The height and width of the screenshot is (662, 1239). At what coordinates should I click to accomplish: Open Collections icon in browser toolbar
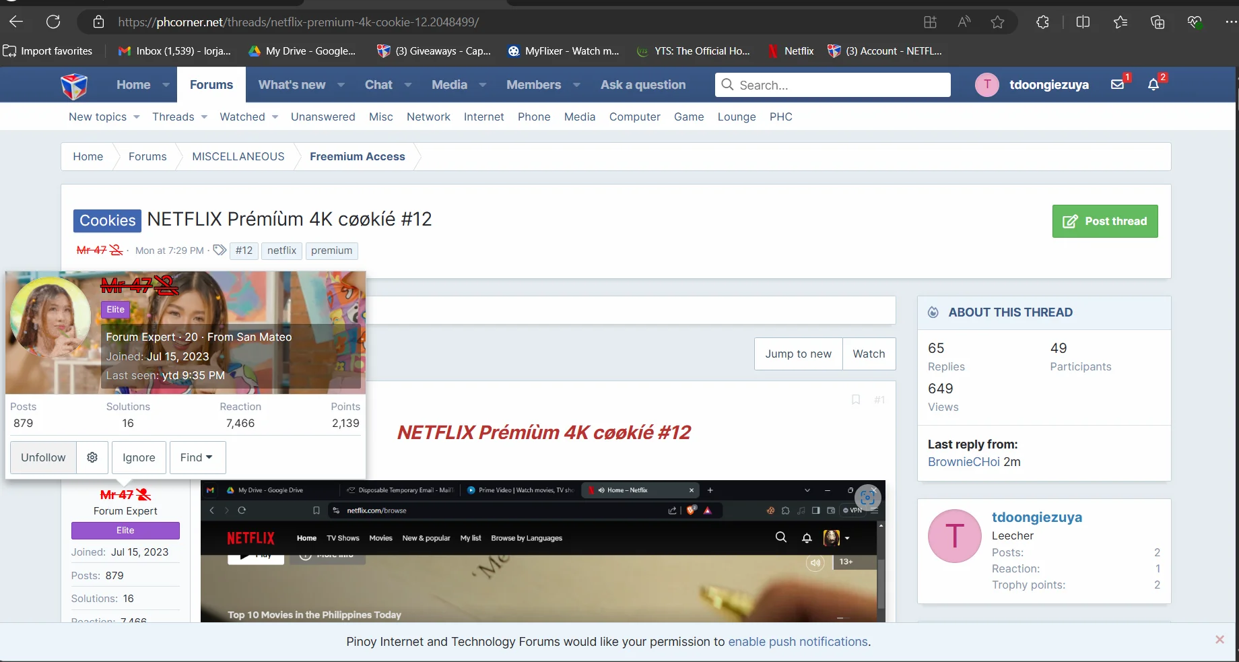click(1158, 22)
